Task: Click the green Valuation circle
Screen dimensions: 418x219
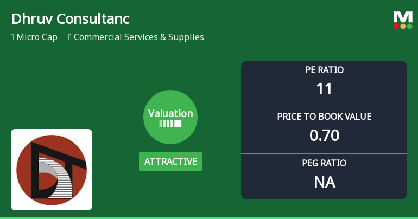Action: [x=170, y=117]
